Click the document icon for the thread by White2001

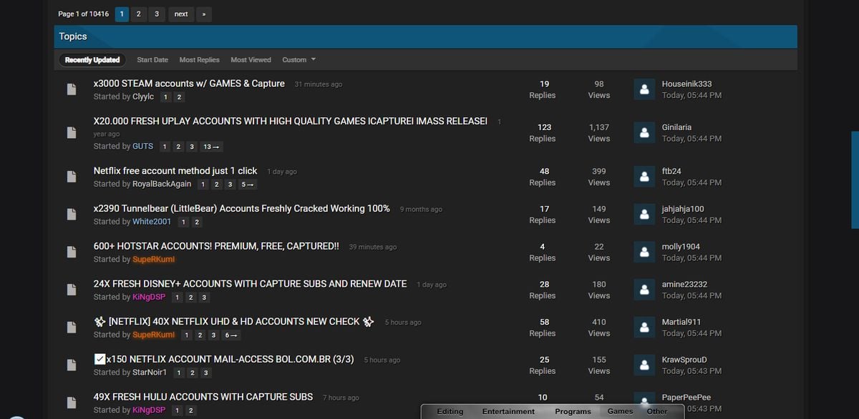click(x=71, y=215)
